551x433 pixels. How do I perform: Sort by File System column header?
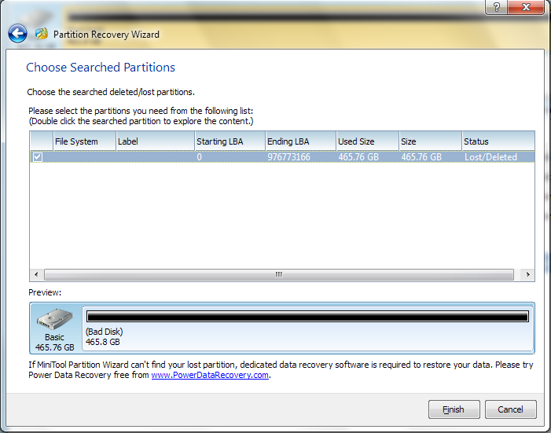click(x=84, y=141)
